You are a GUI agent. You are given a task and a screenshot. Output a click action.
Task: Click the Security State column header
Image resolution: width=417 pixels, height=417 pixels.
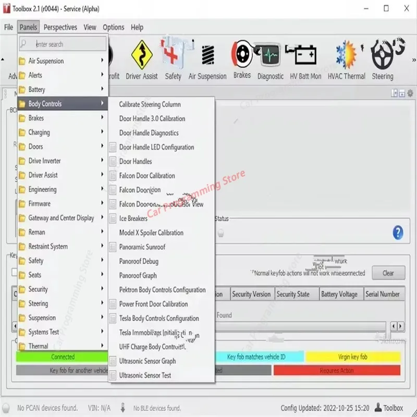(x=297, y=294)
